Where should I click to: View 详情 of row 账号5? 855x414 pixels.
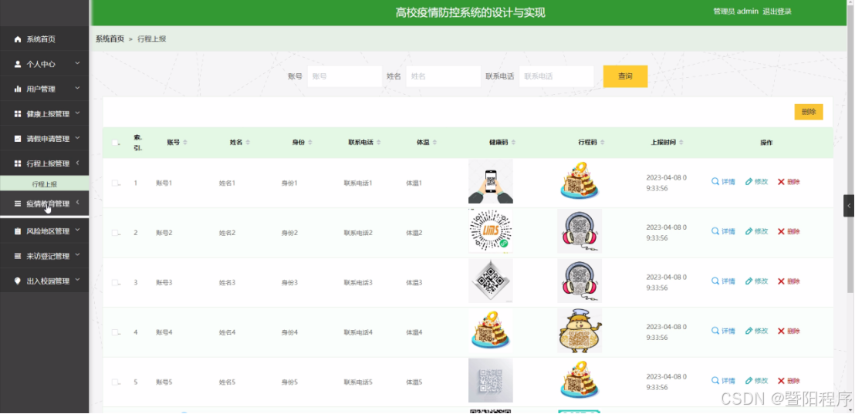tap(723, 381)
